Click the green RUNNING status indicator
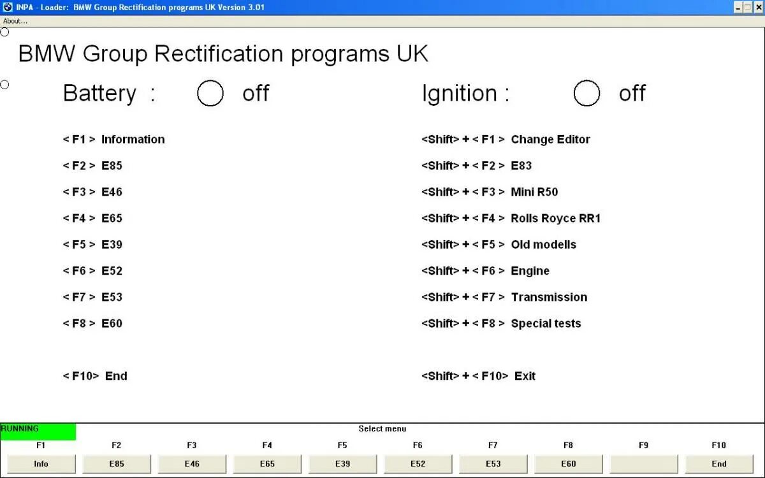 click(x=38, y=431)
